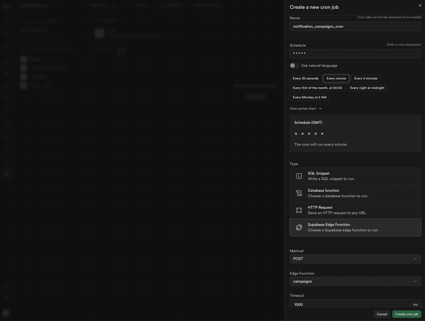The width and height of the screenshot is (425, 321).
Task: Click the Supabase Edge Function globe icon
Action: [299, 227]
